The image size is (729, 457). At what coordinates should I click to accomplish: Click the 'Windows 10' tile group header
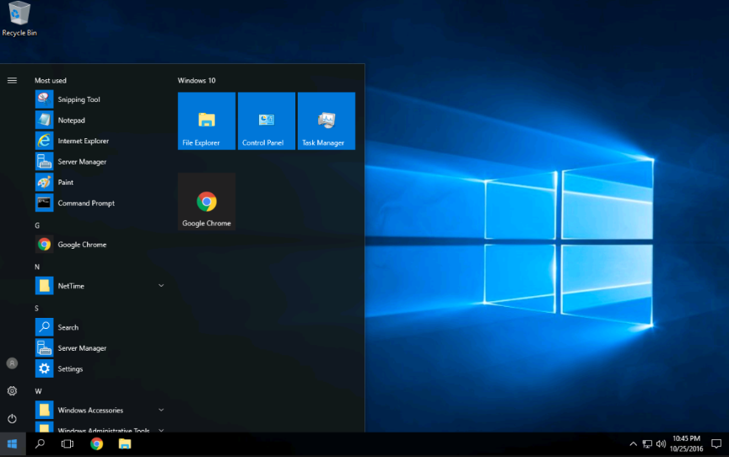197,80
